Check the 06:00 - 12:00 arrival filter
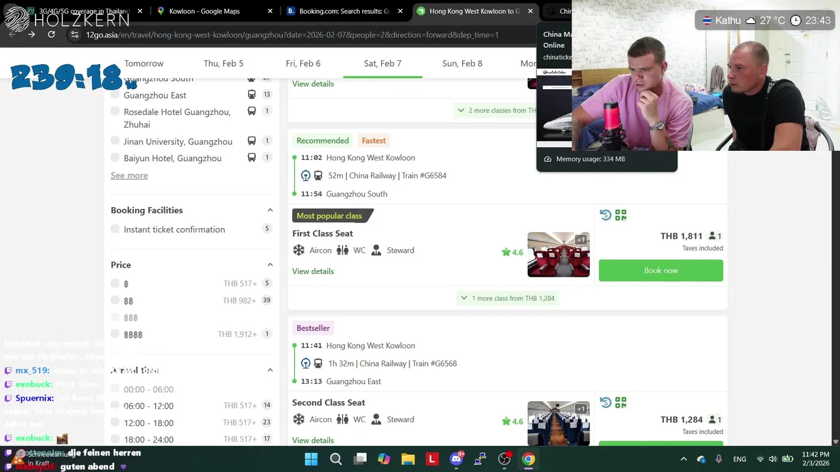Image resolution: width=840 pixels, height=472 pixels. tap(115, 406)
